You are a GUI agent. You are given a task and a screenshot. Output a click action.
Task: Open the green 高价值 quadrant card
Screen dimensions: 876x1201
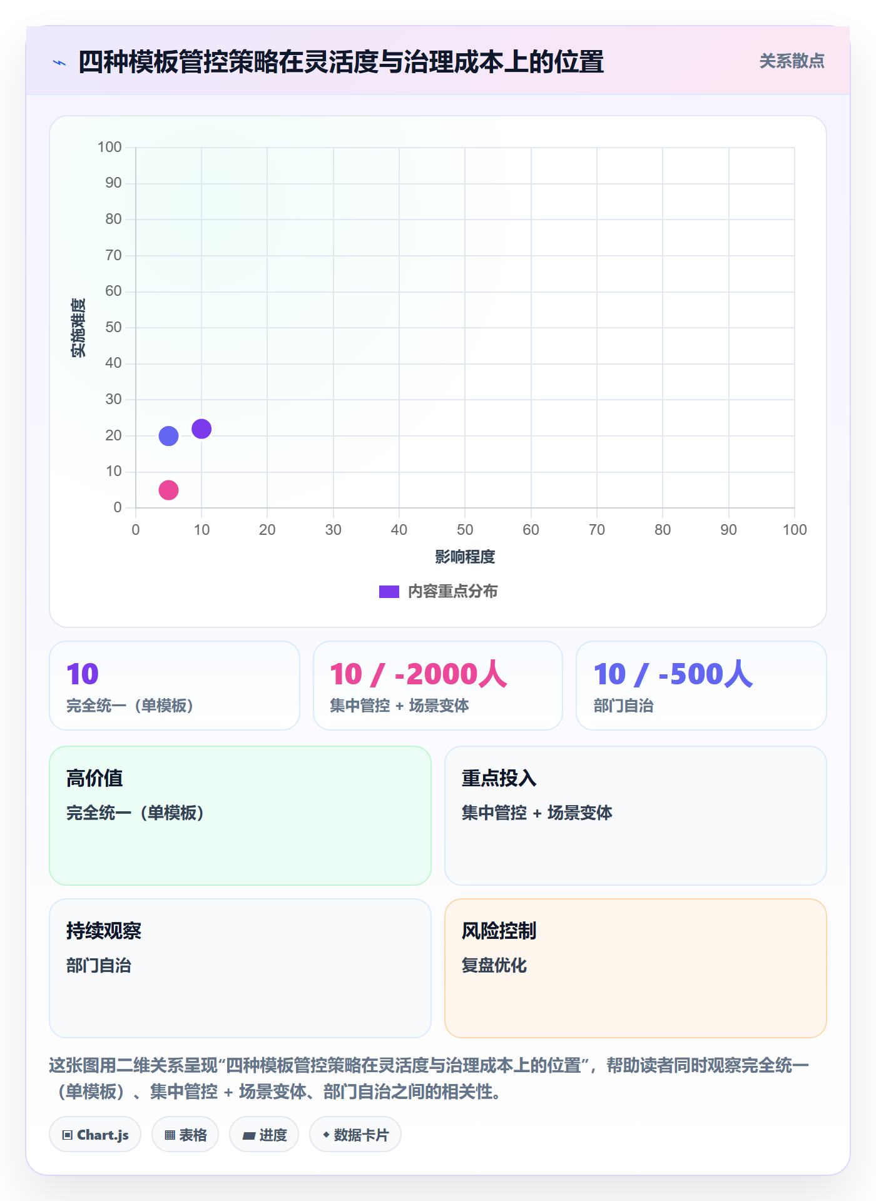click(240, 816)
